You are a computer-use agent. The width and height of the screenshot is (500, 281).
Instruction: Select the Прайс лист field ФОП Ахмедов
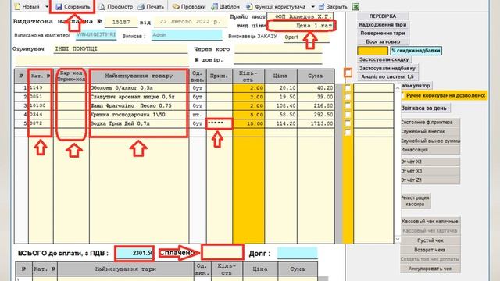(300, 16)
